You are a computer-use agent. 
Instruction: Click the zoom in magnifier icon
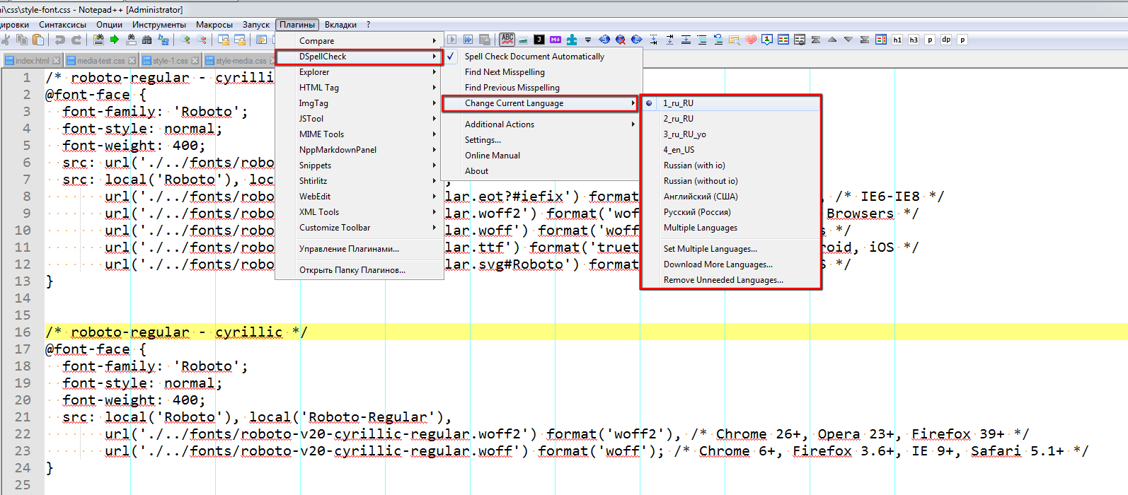pyautogui.click(x=185, y=40)
